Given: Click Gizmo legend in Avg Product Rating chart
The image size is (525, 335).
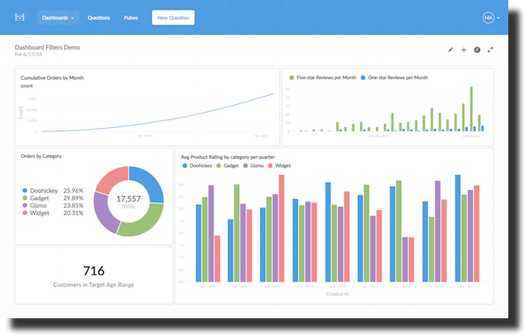Looking at the screenshot, I should 253,166.
